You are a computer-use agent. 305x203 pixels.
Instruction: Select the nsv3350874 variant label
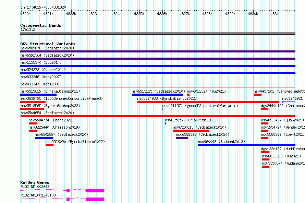(283, 163)
